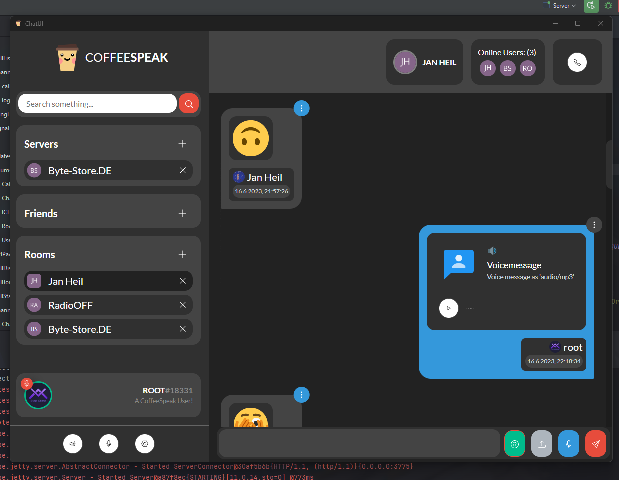The width and height of the screenshot is (619, 480).
Task: Open options menu on root's voice message
Action: point(594,225)
